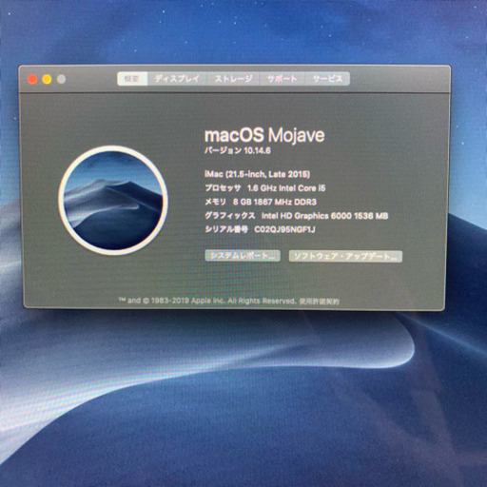
Task: Click the システムレポート button
Action: [x=243, y=256]
